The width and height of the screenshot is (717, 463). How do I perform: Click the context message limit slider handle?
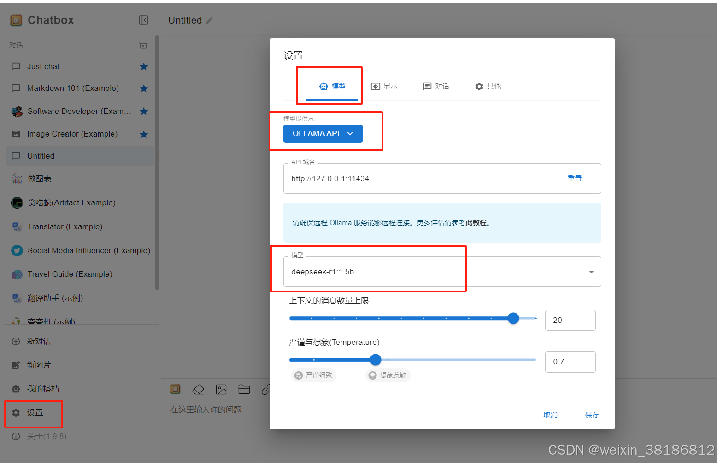513,318
